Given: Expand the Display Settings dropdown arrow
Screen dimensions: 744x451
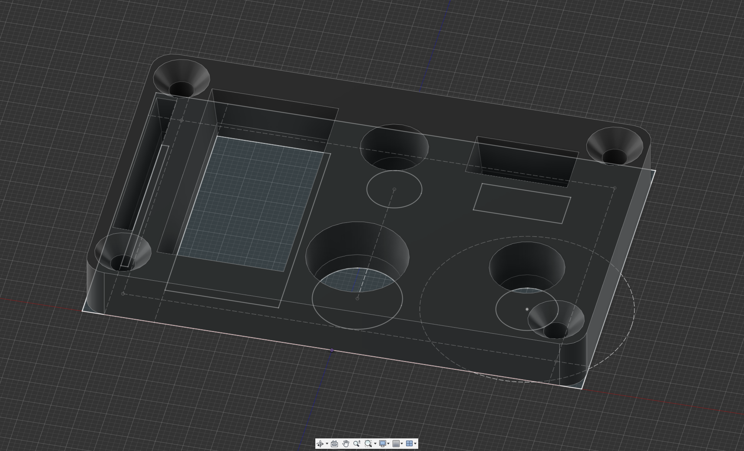Looking at the screenshot, I should tap(389, 444).
